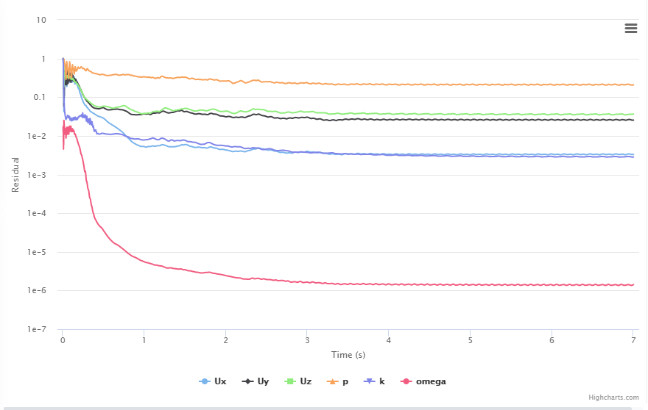Select the orange p residual line

pos(368,84)
